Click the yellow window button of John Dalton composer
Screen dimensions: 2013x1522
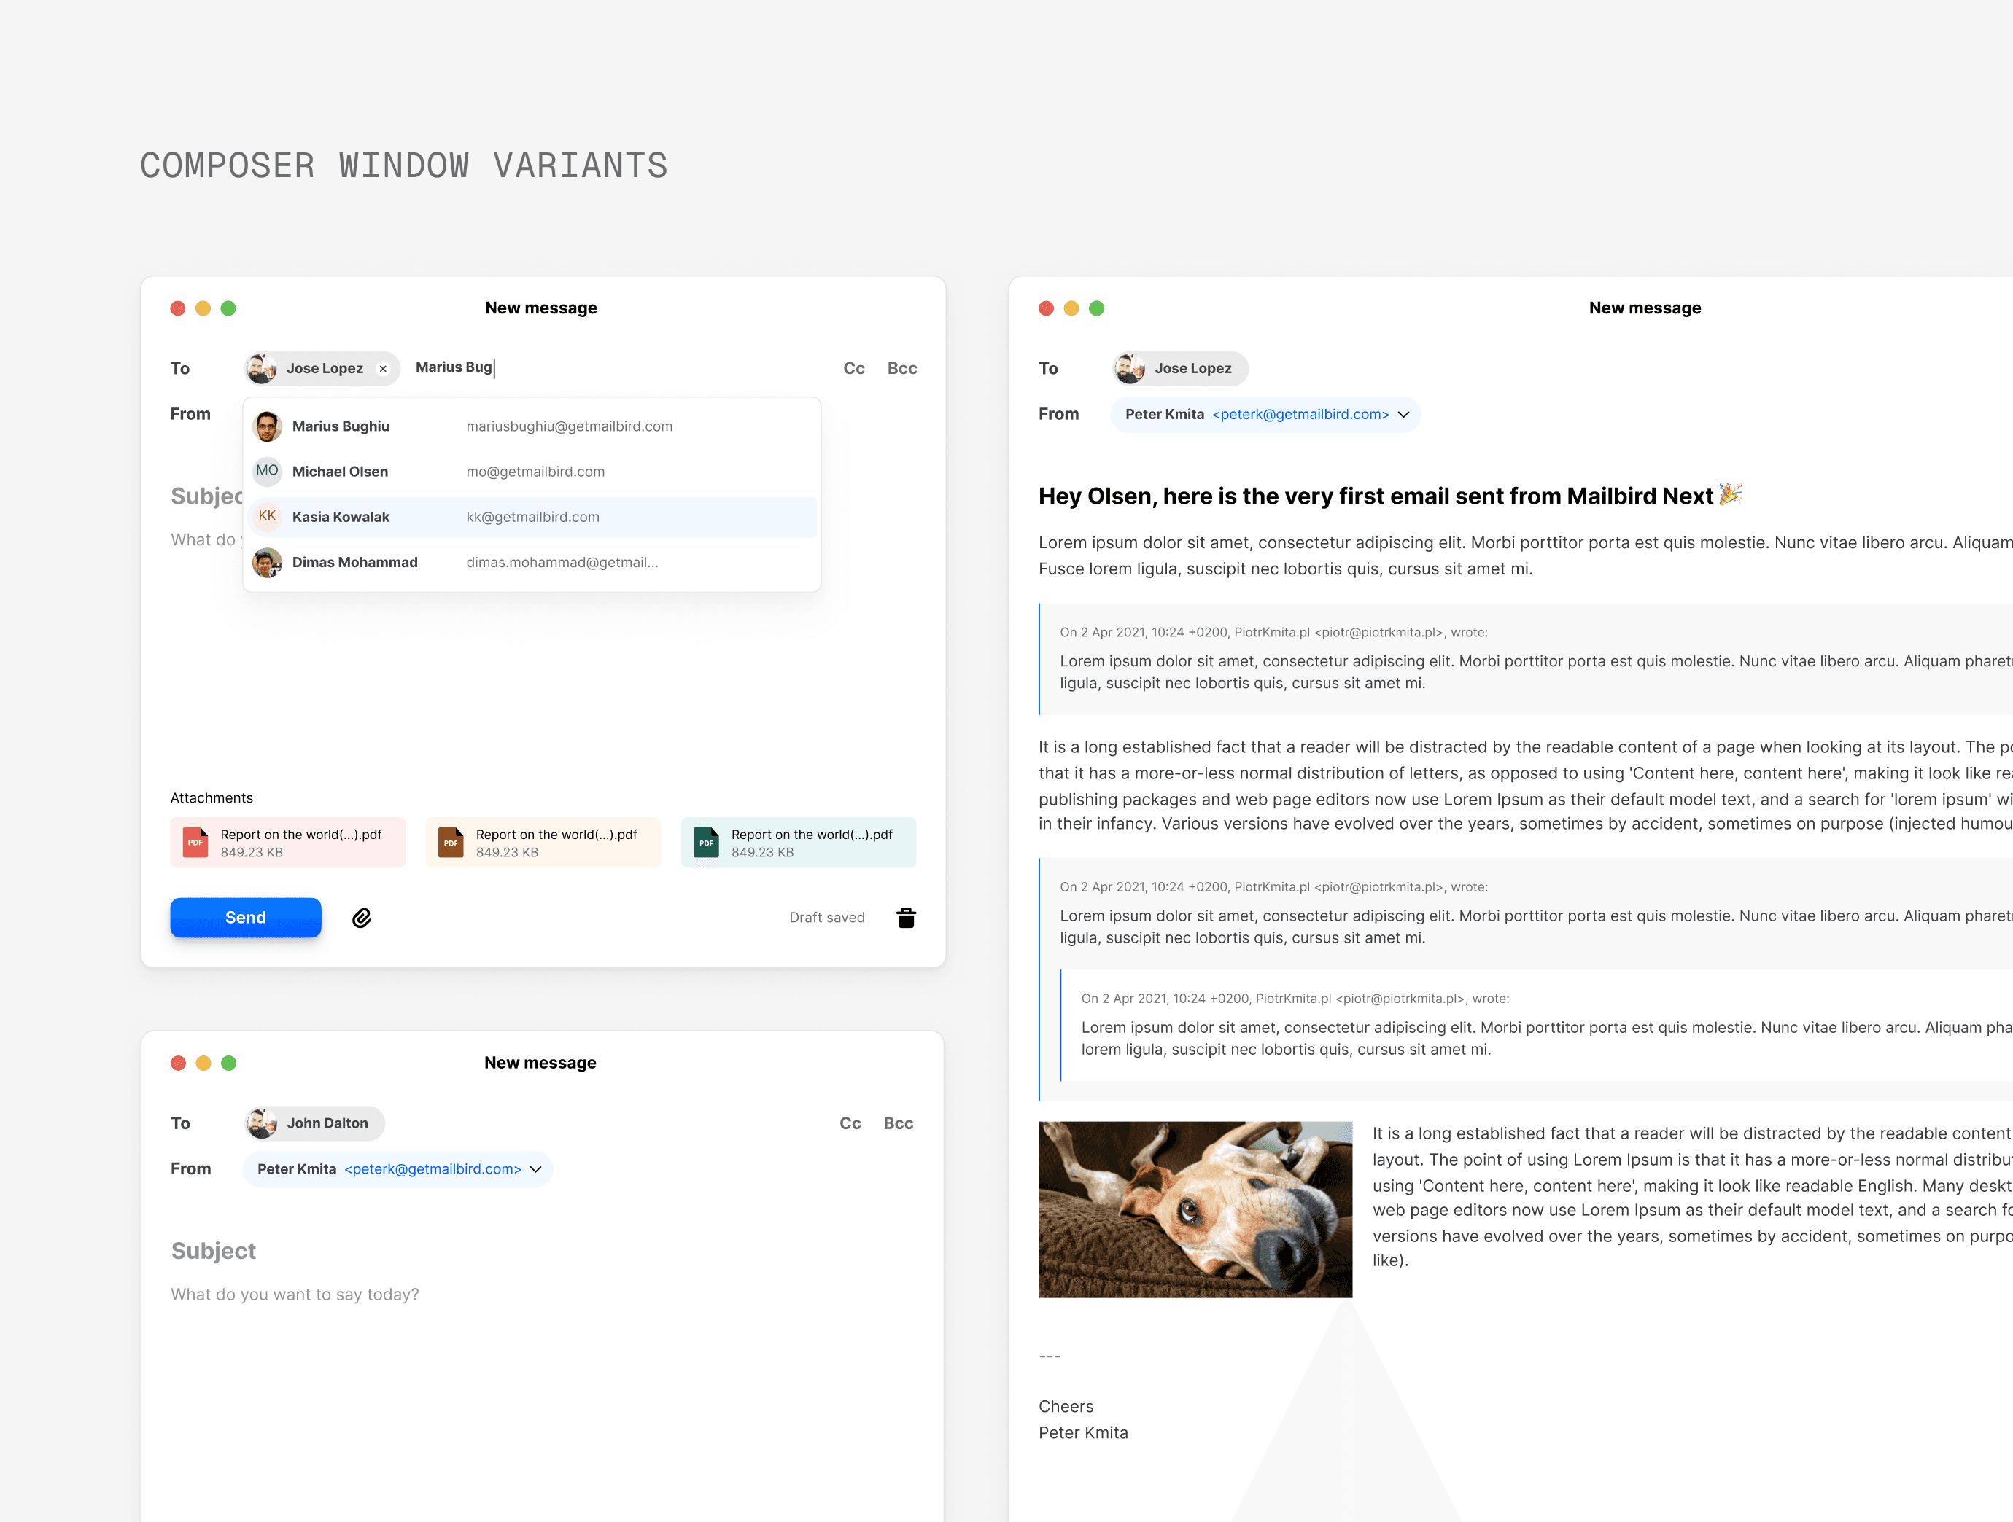[x=203, y=1064]
